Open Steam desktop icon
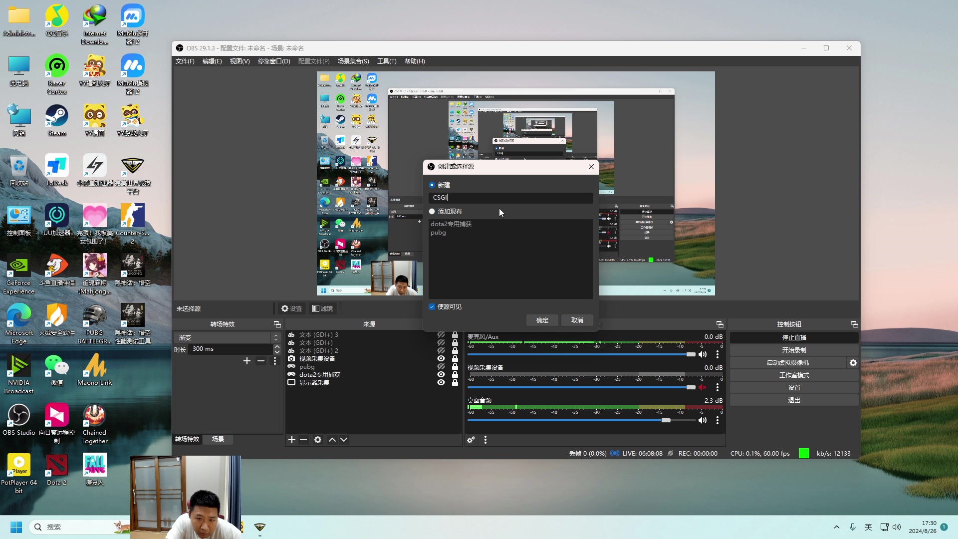This screenshot has width=958, height=539. pos(57,120)
